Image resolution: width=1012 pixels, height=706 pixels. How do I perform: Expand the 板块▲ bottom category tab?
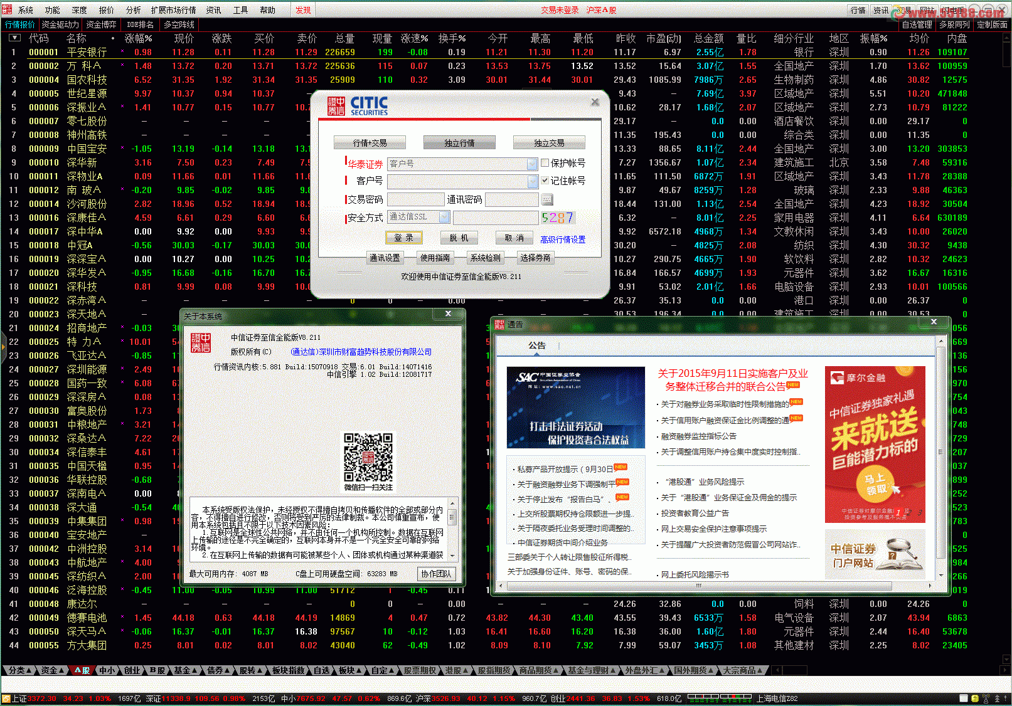[x=350, y=670]
